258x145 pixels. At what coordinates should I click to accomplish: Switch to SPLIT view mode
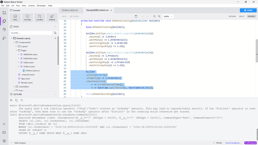pos(242,16)
